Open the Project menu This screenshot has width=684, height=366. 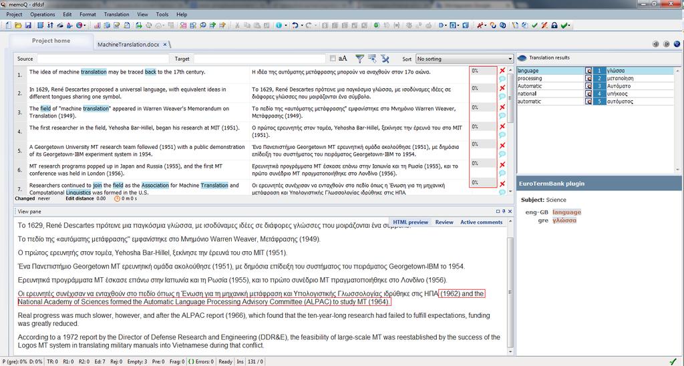click(14, 15)
